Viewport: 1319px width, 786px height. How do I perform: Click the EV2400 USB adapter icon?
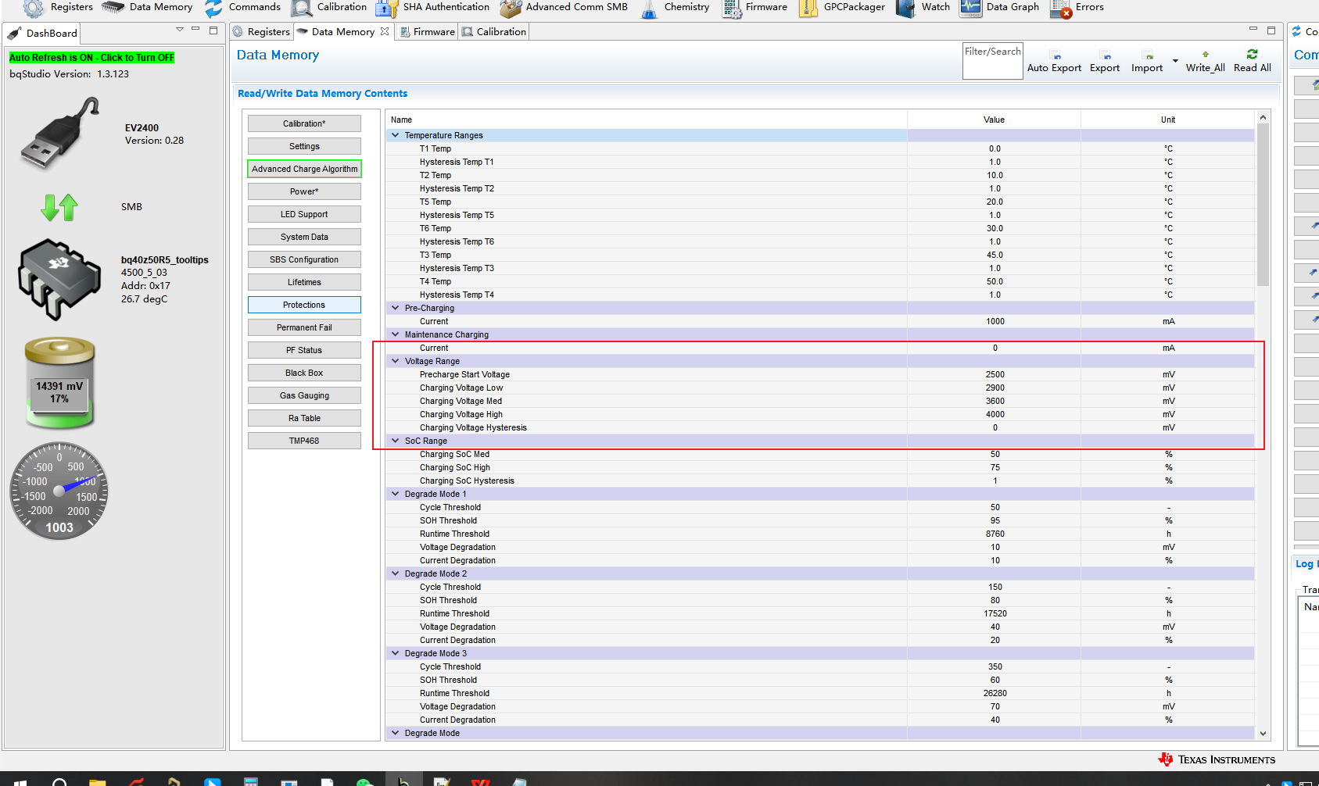click(x=60, y=133)
